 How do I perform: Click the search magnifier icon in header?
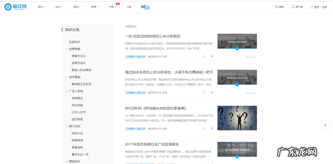coord(276,7)
